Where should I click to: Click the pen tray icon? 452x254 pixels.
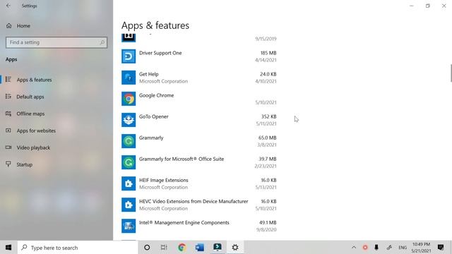coord(389,248)
